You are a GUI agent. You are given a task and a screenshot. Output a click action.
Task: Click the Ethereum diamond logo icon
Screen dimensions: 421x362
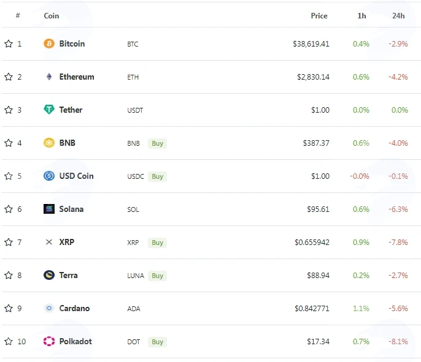point(49,77)
